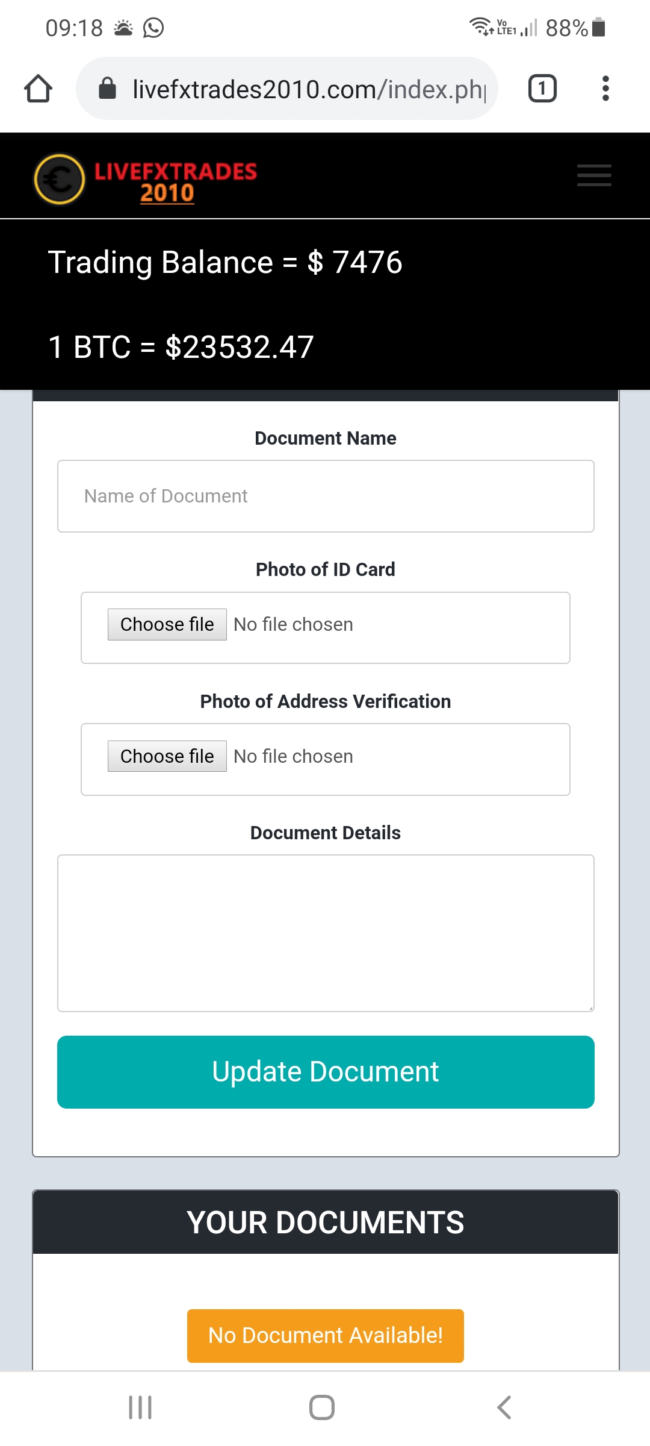Tap the padlock site security icon

[x=107, y=89]
